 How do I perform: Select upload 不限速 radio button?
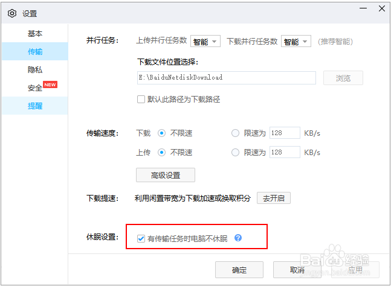(161, 152)
